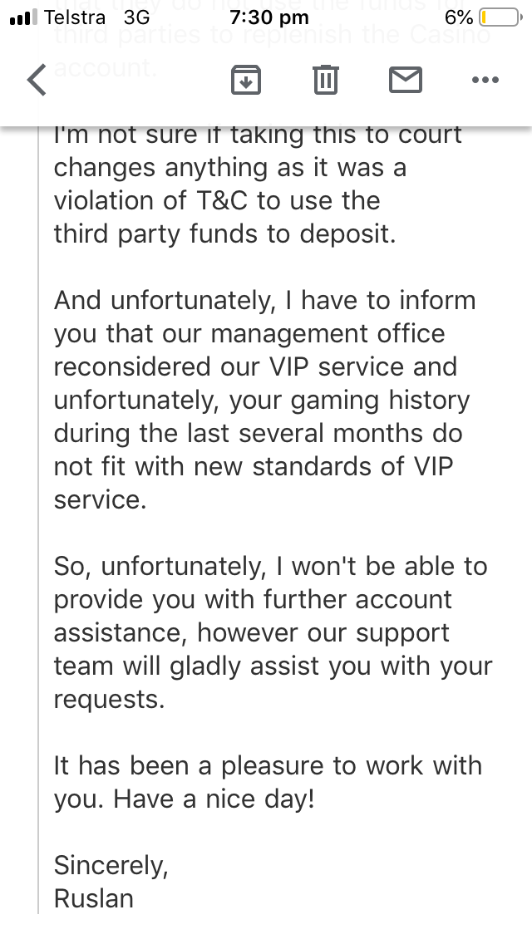Tap the 'Sincerely,' sign-off line
532x944 pixels.
(111, 866)
